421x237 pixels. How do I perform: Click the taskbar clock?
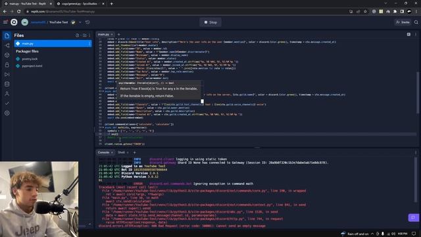click(403, 234)
